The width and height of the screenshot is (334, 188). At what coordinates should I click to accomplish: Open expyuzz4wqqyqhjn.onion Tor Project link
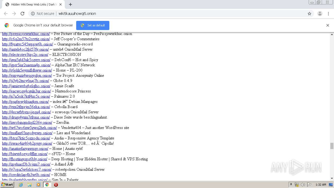27,75
